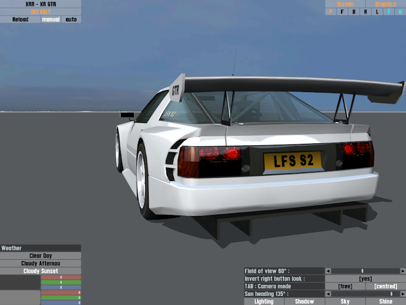Set camera mode to [free]
The image size is (406, 305).
pos(345,286)
